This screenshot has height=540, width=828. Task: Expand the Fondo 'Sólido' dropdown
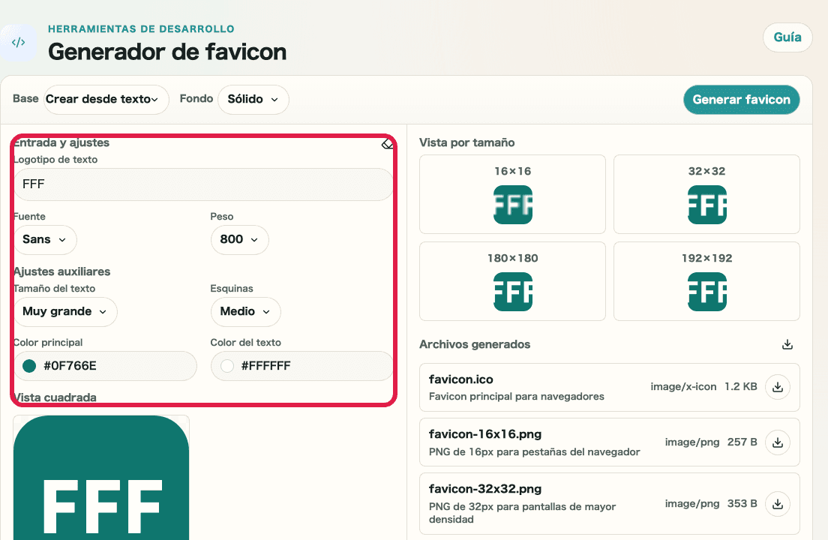coord(253,99)
